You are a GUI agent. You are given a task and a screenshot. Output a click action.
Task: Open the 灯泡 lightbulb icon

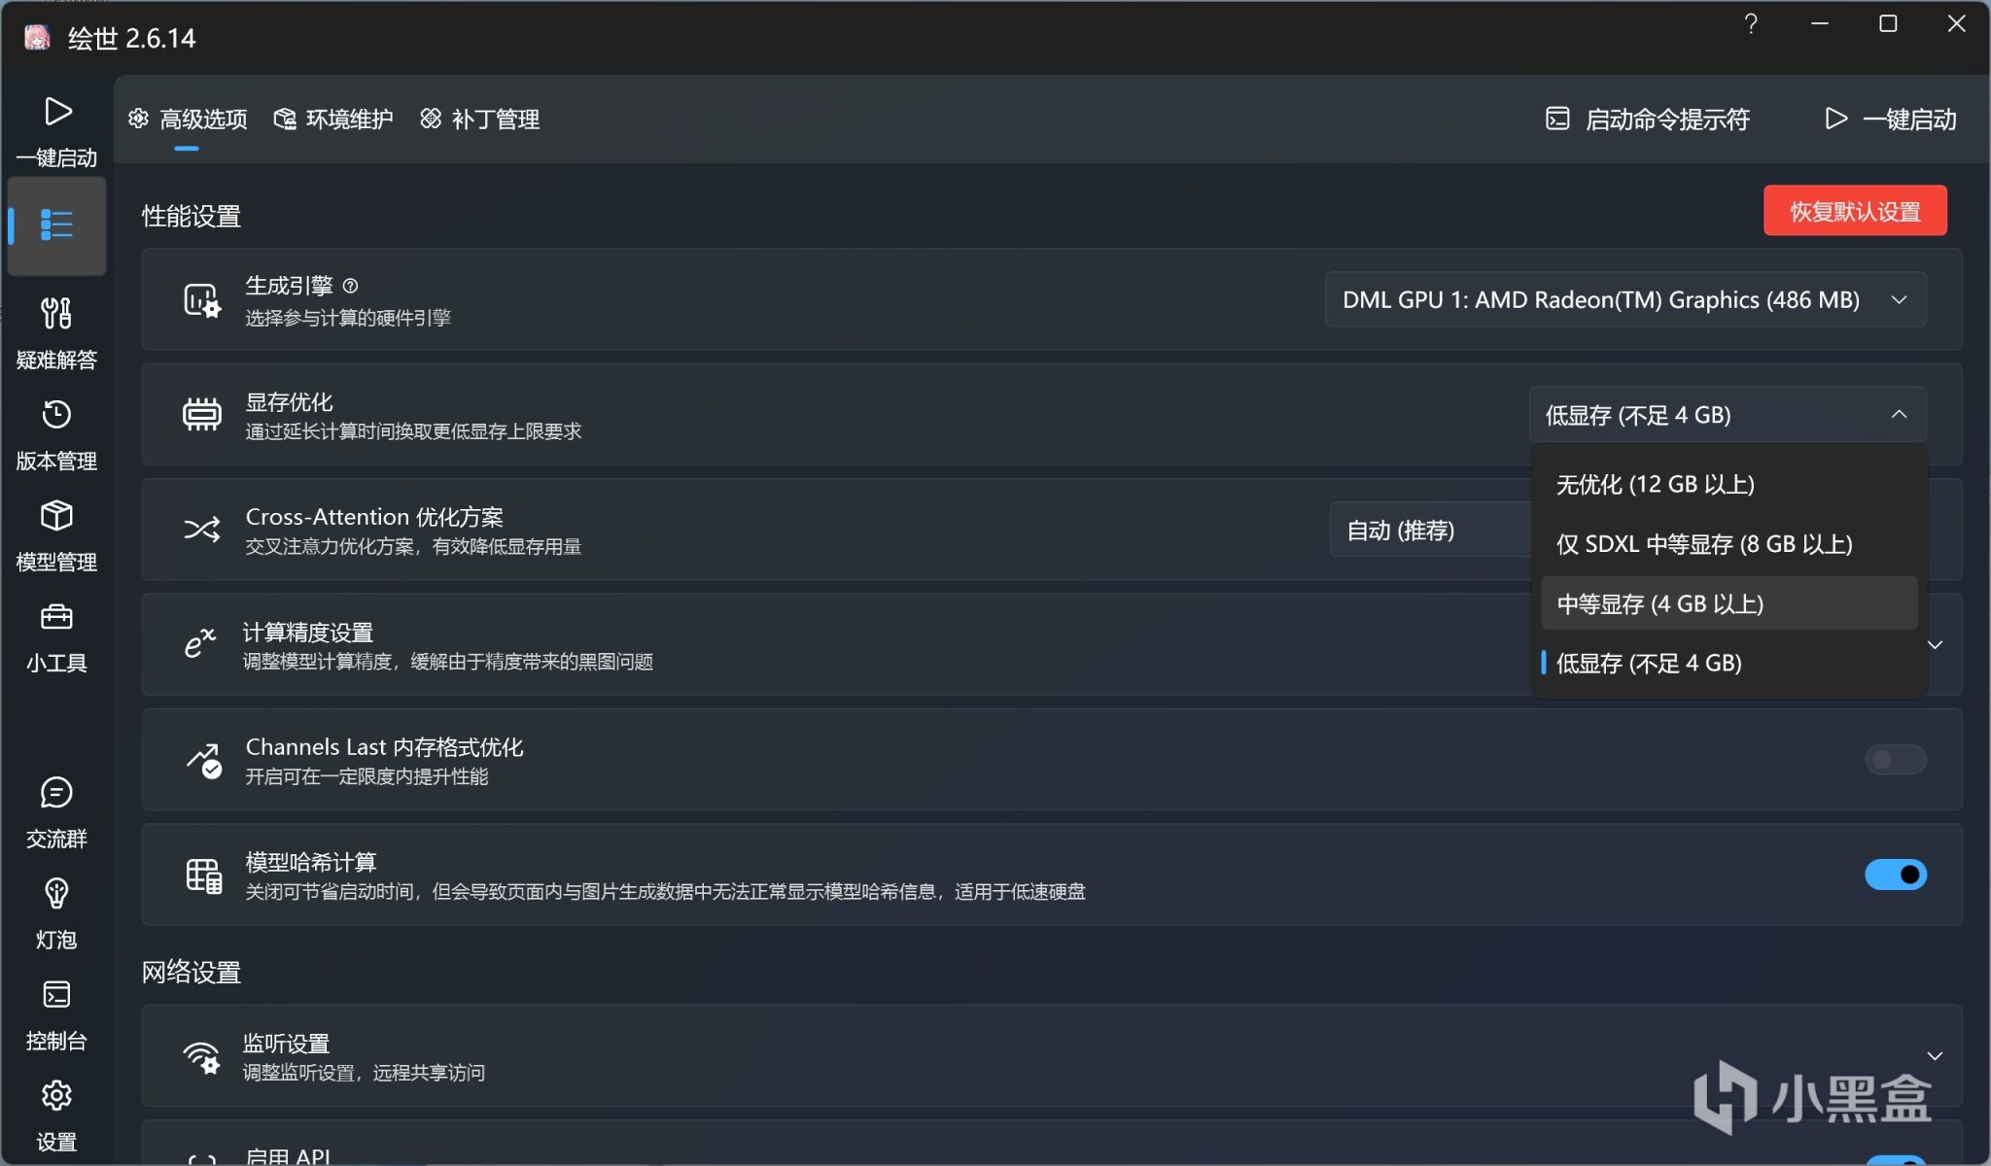pyautogui.click(x=56, y=894)
